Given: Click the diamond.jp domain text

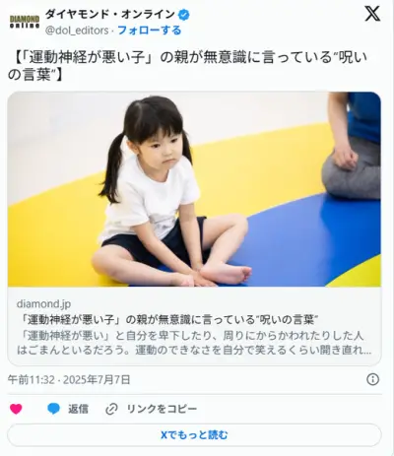Looking at the screenshot, I should point(43,304).
